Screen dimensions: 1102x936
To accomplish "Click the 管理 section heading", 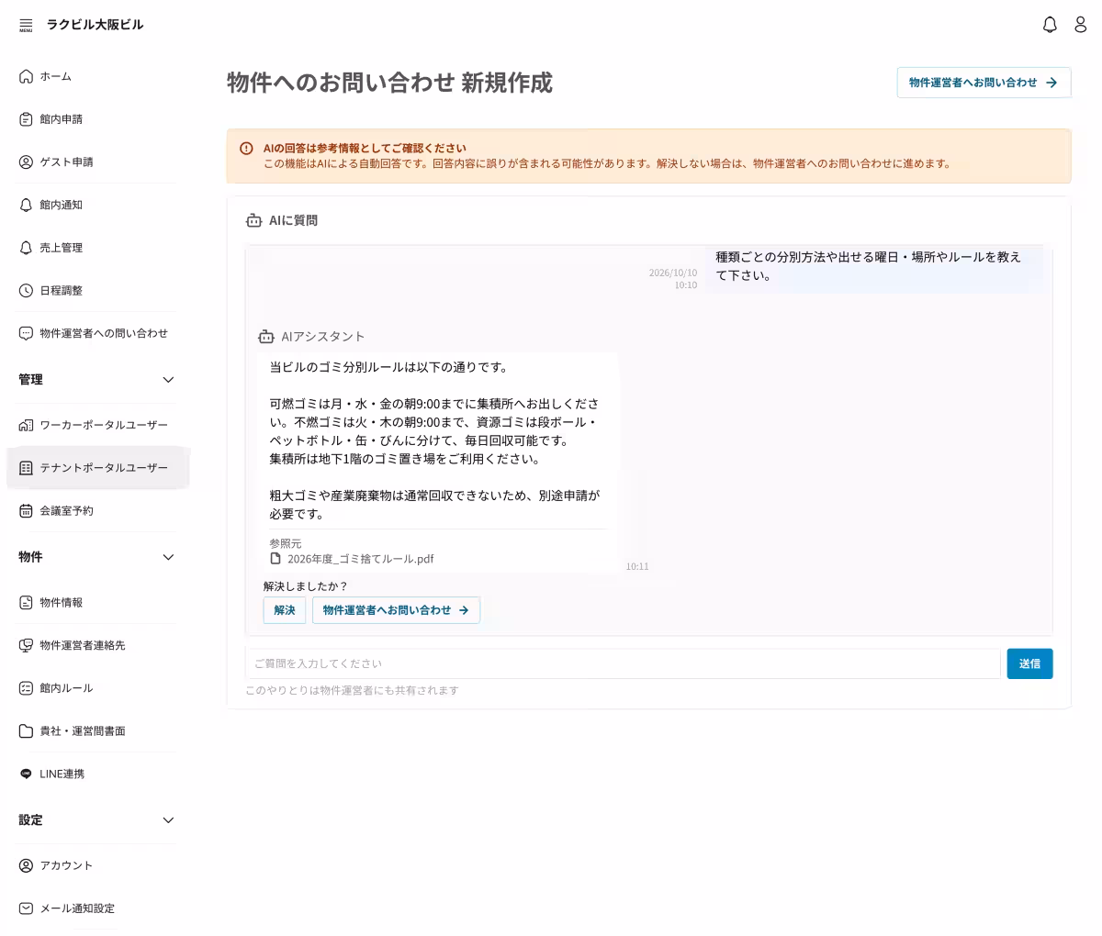I will click(x=30, y=380).
